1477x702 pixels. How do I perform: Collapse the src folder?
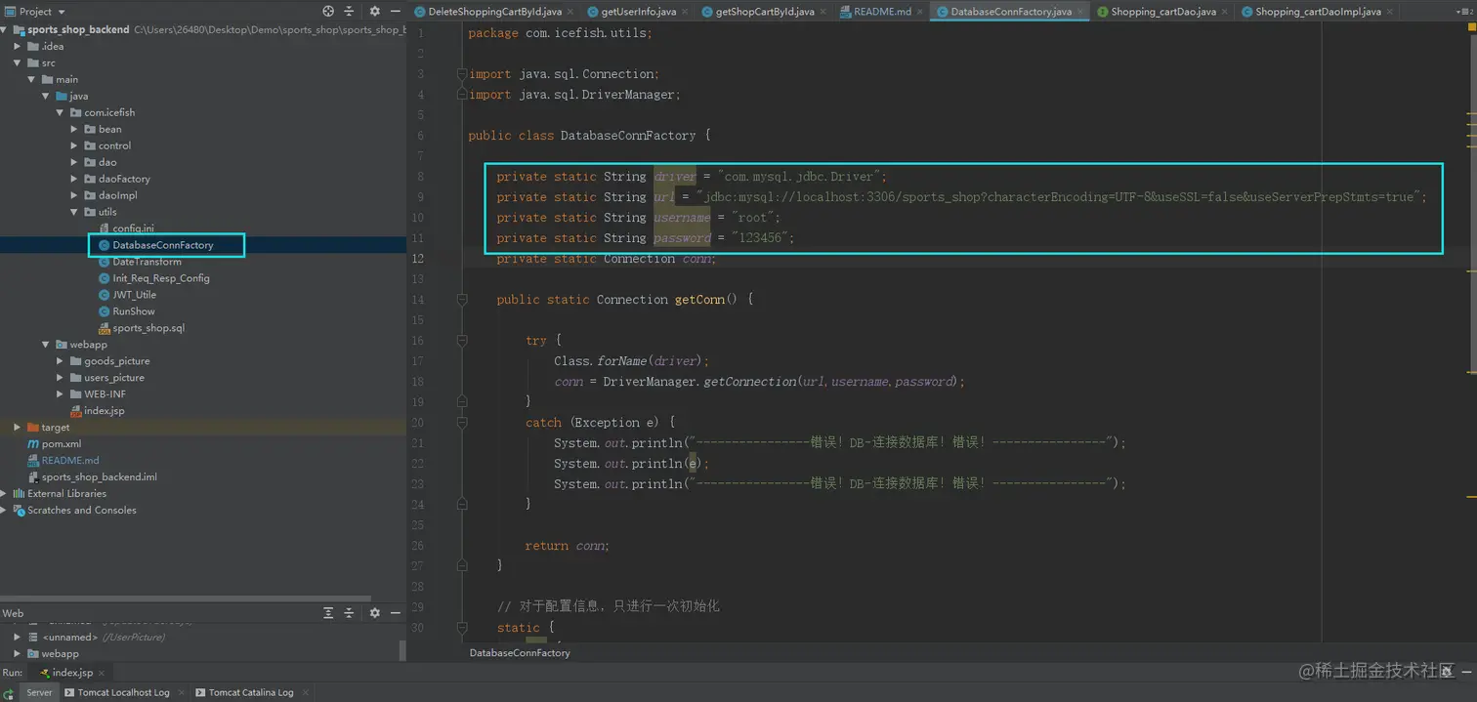pos(18,62)
